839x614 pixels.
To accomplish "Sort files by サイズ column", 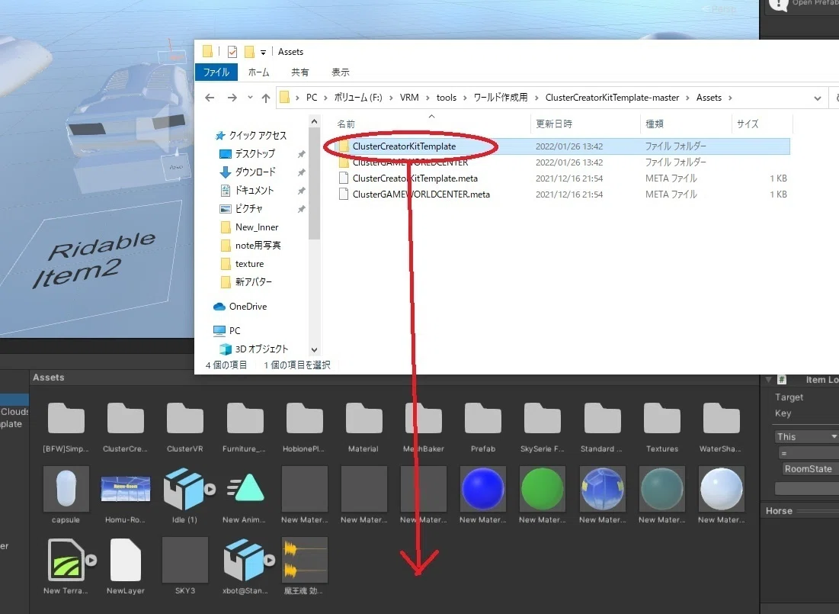I will (747, 124).
